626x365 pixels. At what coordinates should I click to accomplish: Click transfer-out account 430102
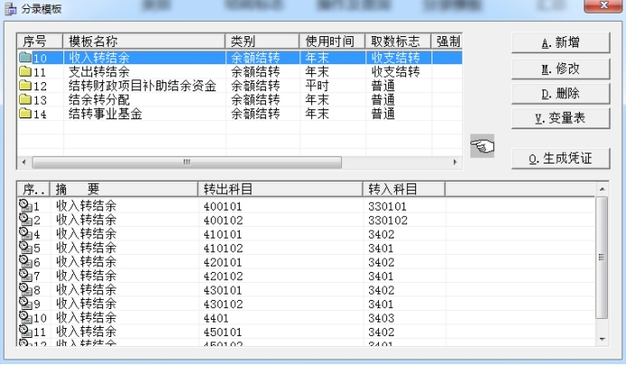coord(223,304)
